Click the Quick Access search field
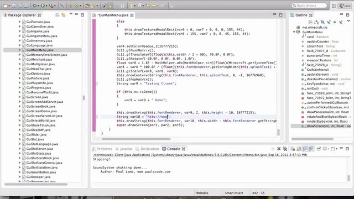 click(309, 6)
